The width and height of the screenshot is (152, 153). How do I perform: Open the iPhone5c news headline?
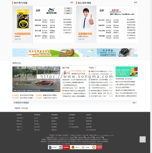pyautogui.click(x=74, y=91)
